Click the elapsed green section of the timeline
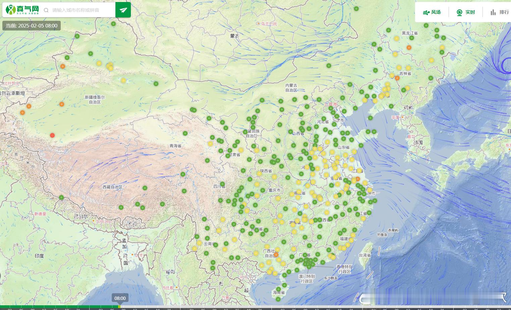This screenshot has height=310, width=511. [59, 307]
